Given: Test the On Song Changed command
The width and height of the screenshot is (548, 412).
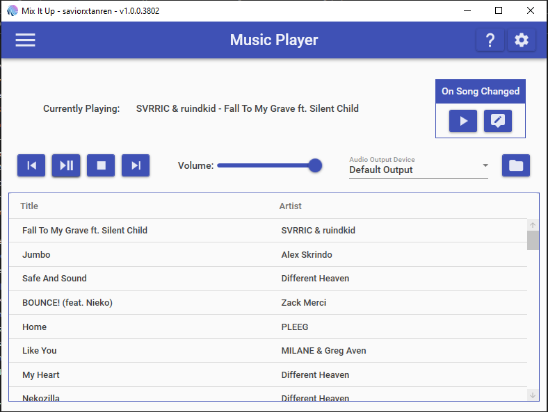Looking at the screenshot, I should point(463,121).
